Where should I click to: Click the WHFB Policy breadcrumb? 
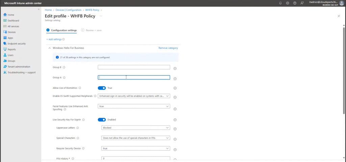tap(92, 10)
